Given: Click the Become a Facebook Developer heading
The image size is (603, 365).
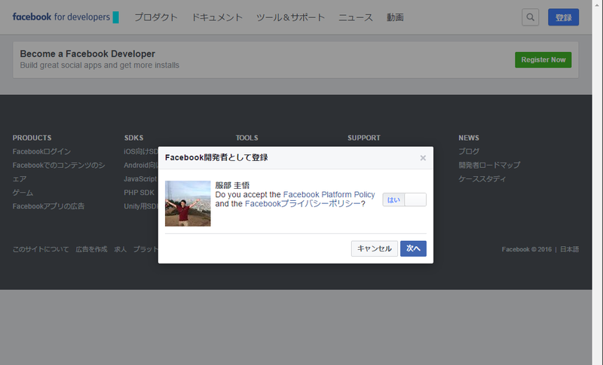Looking at the screenshot, I should (87, 53).
